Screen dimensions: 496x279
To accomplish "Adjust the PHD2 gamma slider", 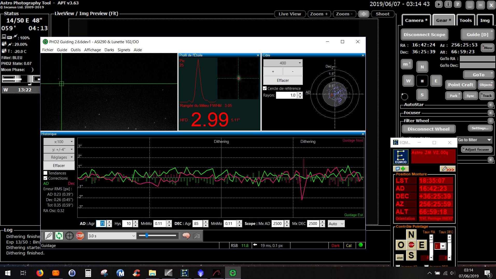I will [x=147, y=236].
